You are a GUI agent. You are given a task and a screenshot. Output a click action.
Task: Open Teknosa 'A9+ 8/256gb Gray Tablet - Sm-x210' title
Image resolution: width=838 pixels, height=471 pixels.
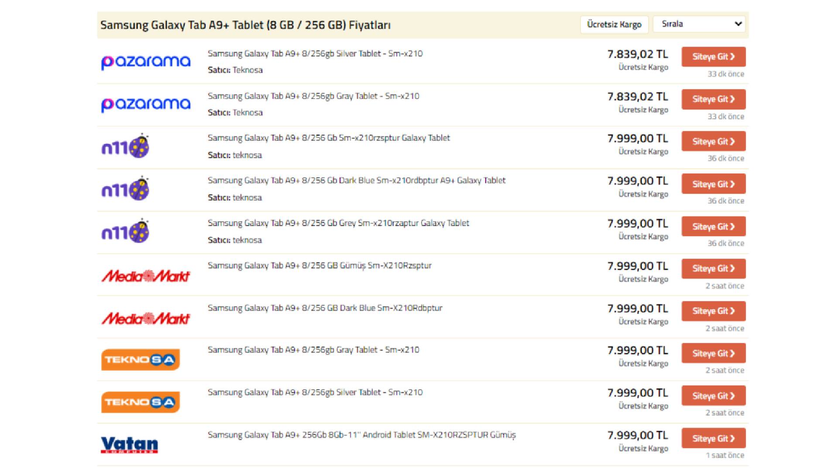[313, 350]
